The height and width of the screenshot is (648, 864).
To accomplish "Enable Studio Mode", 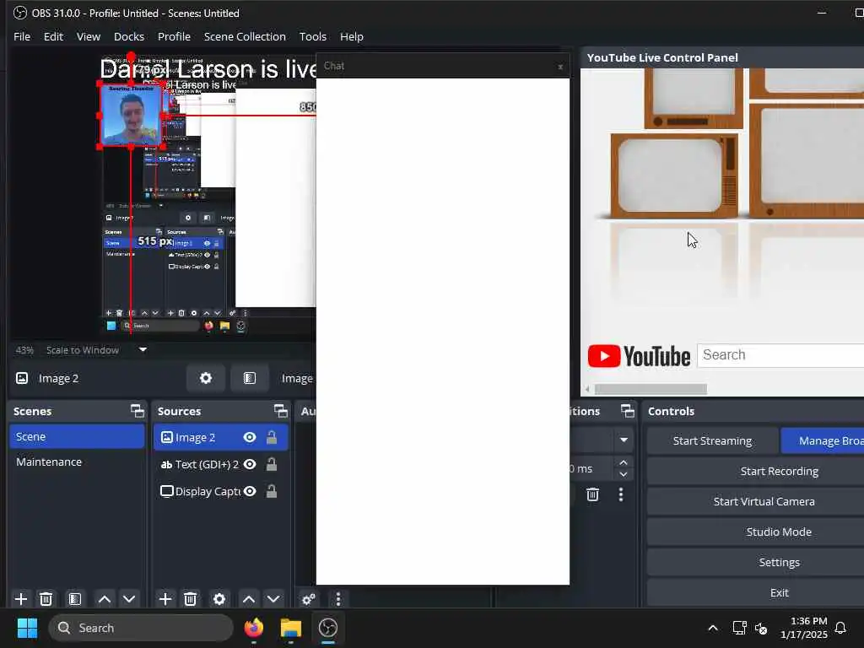I will point(779,532).
